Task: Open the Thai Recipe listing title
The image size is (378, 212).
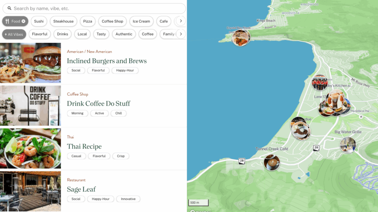Action: (x=84, y=146)
